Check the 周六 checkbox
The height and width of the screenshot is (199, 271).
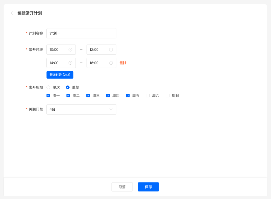148,95
